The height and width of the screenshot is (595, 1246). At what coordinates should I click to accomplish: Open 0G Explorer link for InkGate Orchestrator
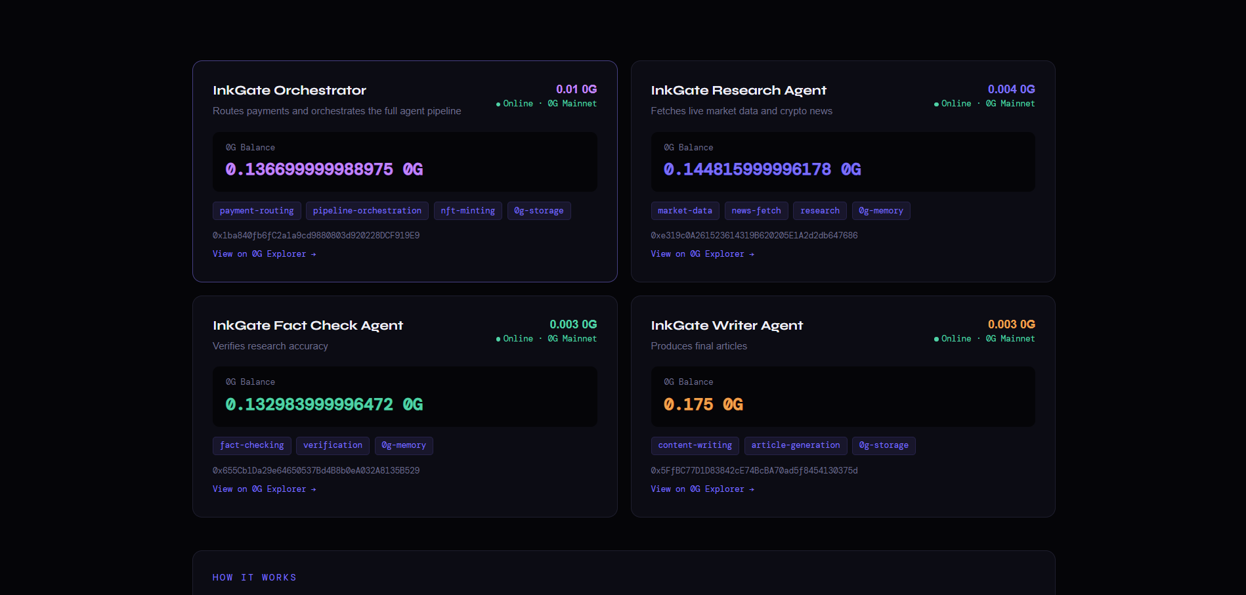(x=264, y=254)
